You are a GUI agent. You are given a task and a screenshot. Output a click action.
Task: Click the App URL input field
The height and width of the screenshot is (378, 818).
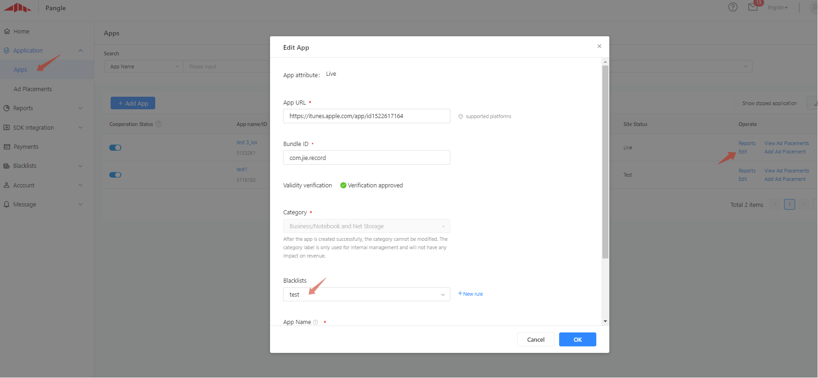366,116
